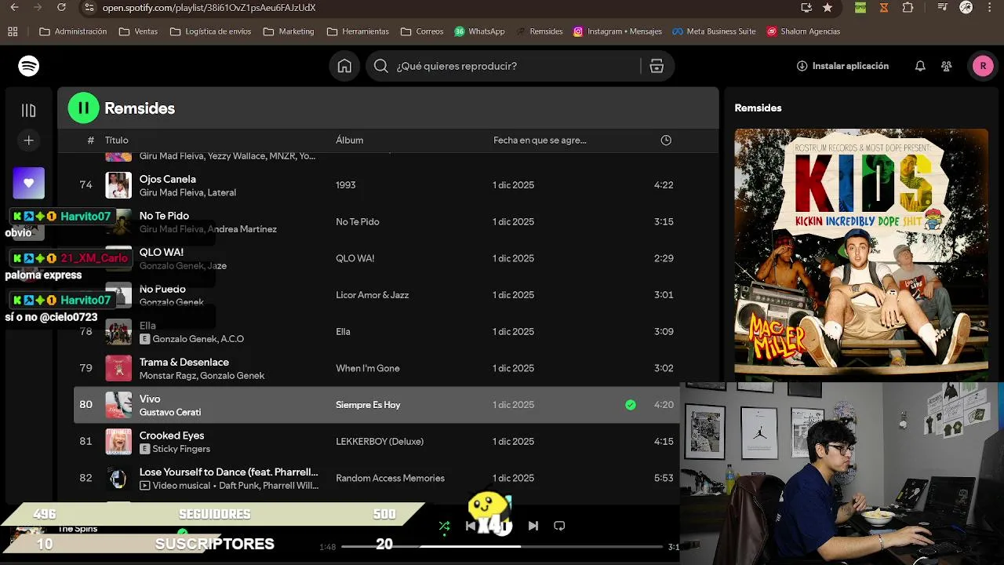Seek using the playback progress bar
The width and height of the screenshot is (1004, 565).
coord(502,546)
